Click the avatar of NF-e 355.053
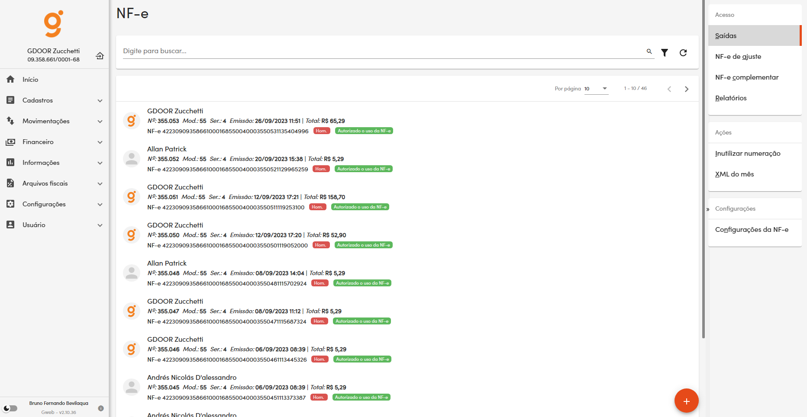This screenshot has width=807, height=417. click(132, 121)
